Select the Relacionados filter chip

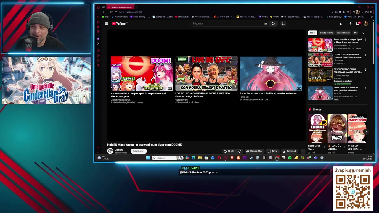[x=343, y=33]
